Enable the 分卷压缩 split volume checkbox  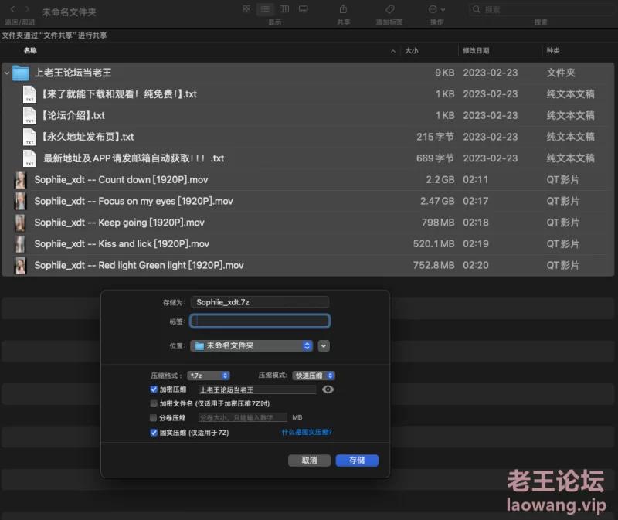click(x=154, y=418)
